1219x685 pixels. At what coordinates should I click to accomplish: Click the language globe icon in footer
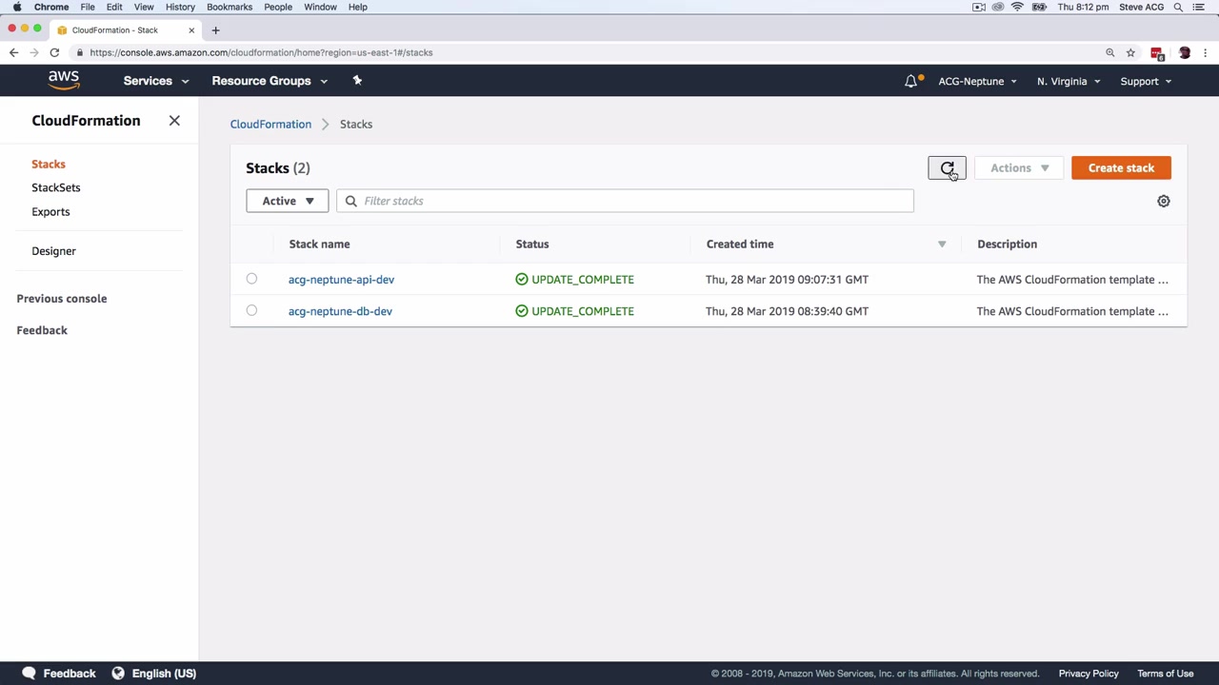click(x=118, y=674)
